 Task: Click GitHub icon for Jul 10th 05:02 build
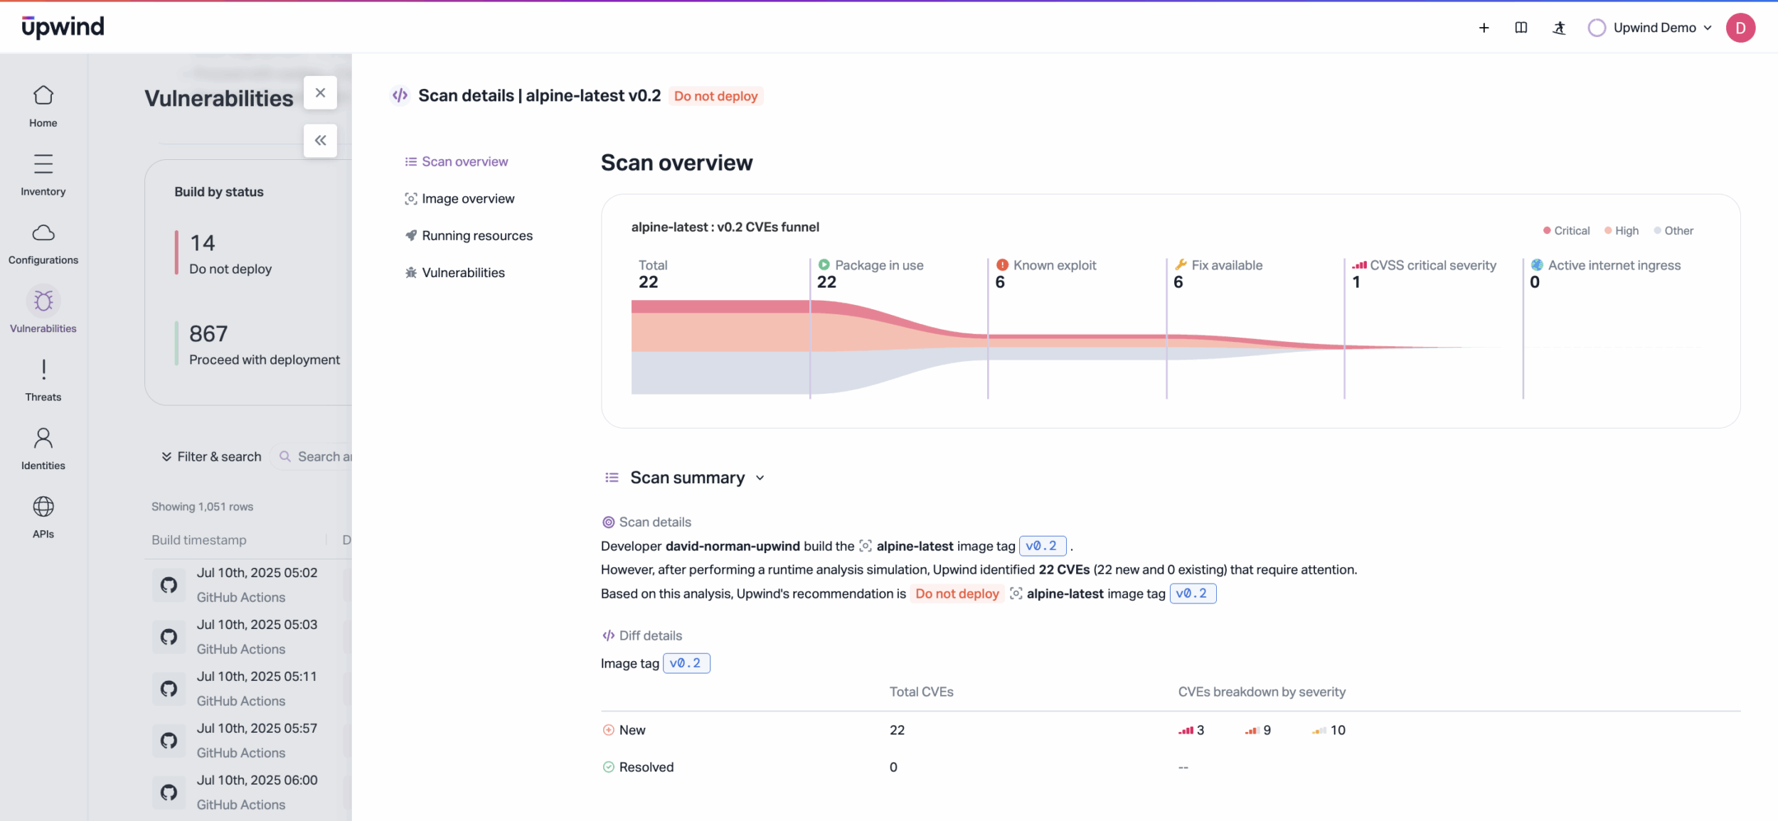(x=169, y=585)
